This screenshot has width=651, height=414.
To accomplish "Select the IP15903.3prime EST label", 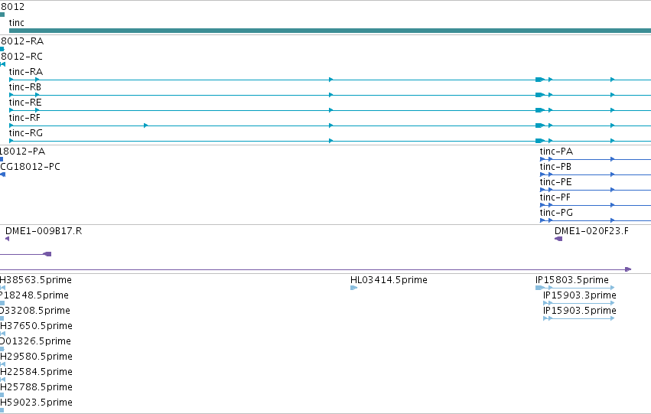I will click(580, 295).
